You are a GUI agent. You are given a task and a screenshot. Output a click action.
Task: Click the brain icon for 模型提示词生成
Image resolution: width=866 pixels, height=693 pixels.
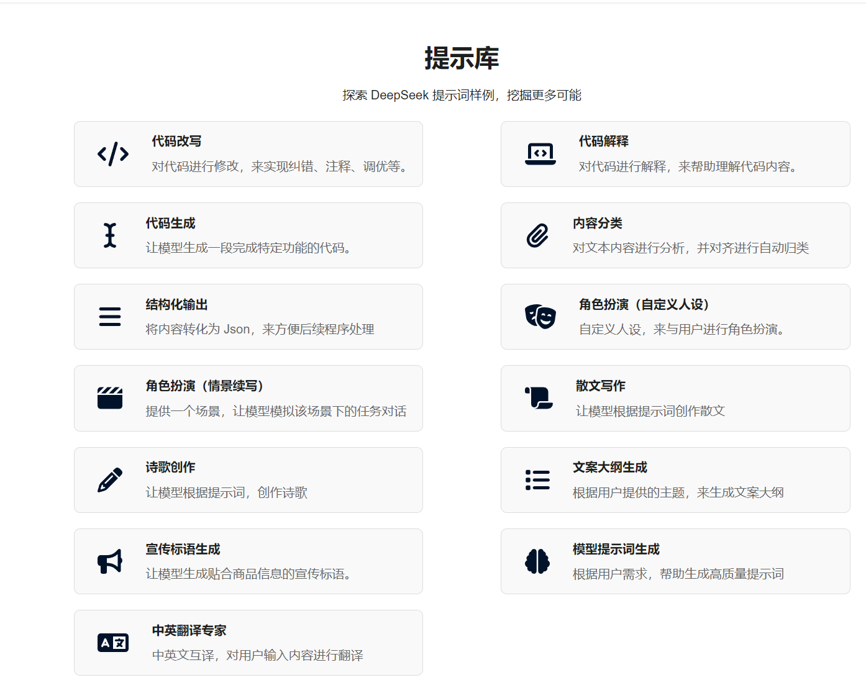click(537, 561)
